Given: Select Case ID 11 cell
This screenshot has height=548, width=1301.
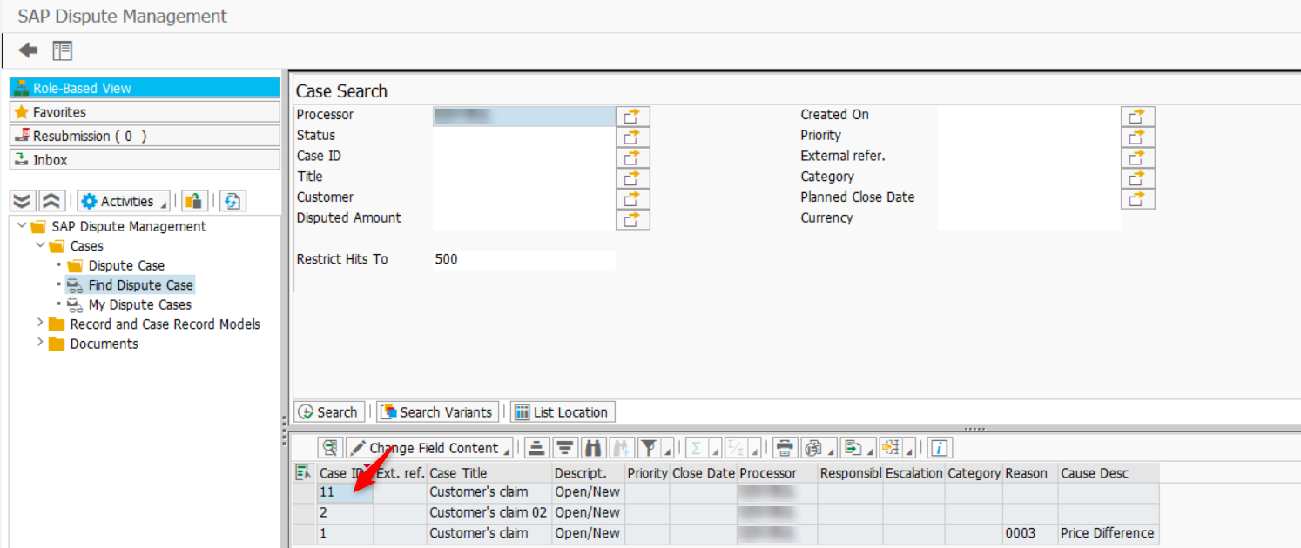Looking at the screenshot, I should 345,492.
